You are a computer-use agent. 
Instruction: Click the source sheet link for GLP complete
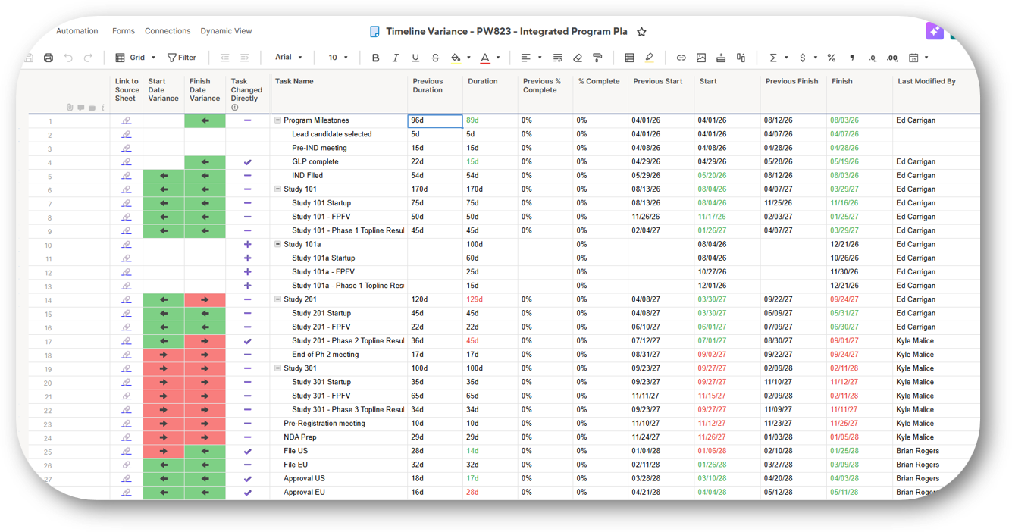(126, 162)
